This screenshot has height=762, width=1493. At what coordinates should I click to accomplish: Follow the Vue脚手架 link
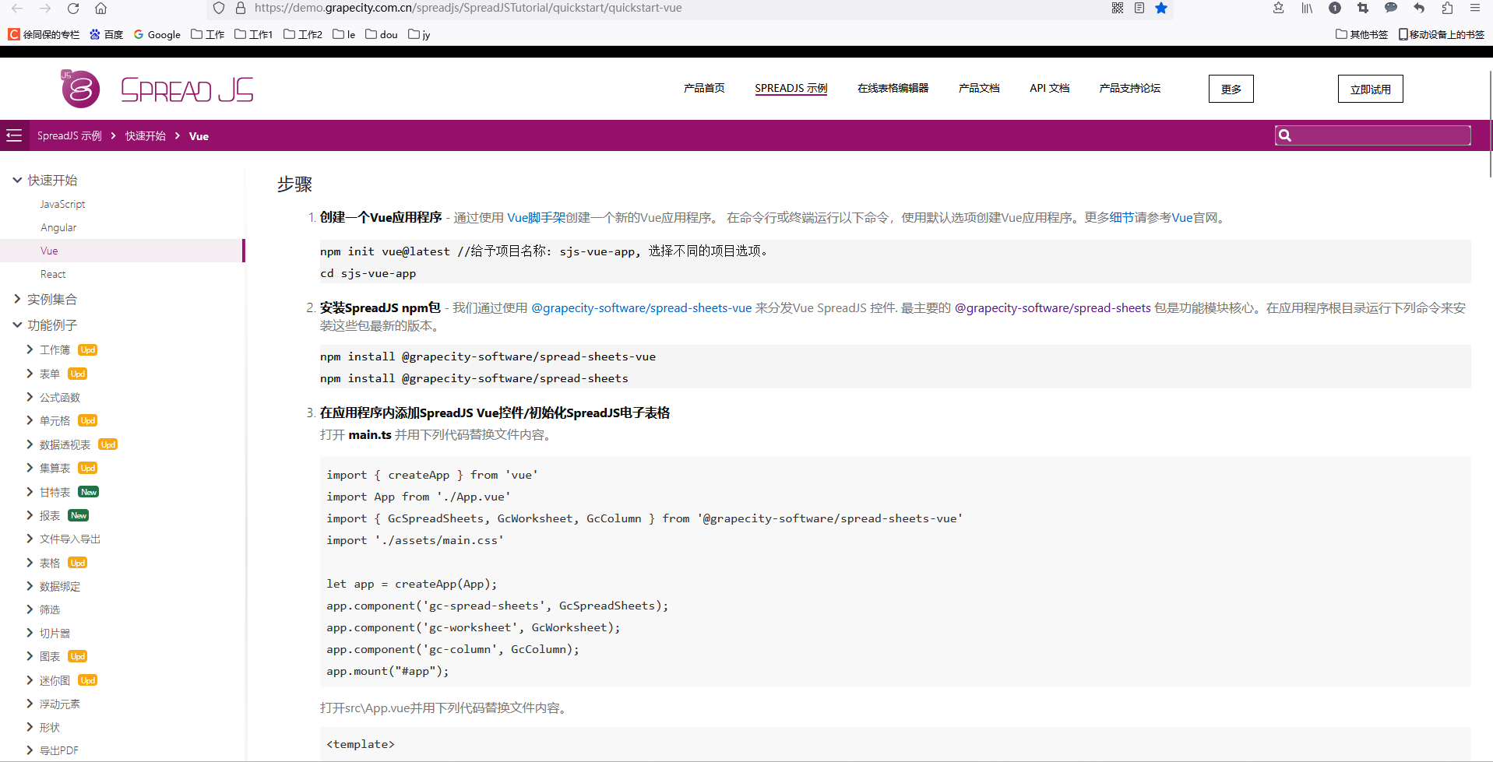[x=536, y=218]
